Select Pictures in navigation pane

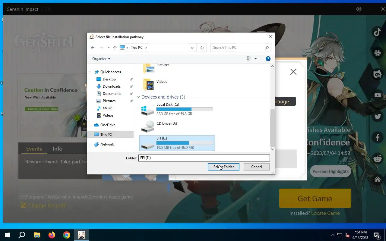[109, 101]
